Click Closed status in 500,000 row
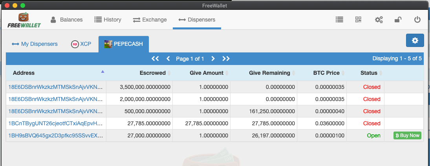 (x=372, y=111)
